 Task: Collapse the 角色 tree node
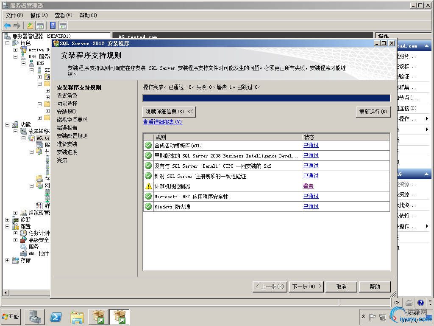click(8, 43)
